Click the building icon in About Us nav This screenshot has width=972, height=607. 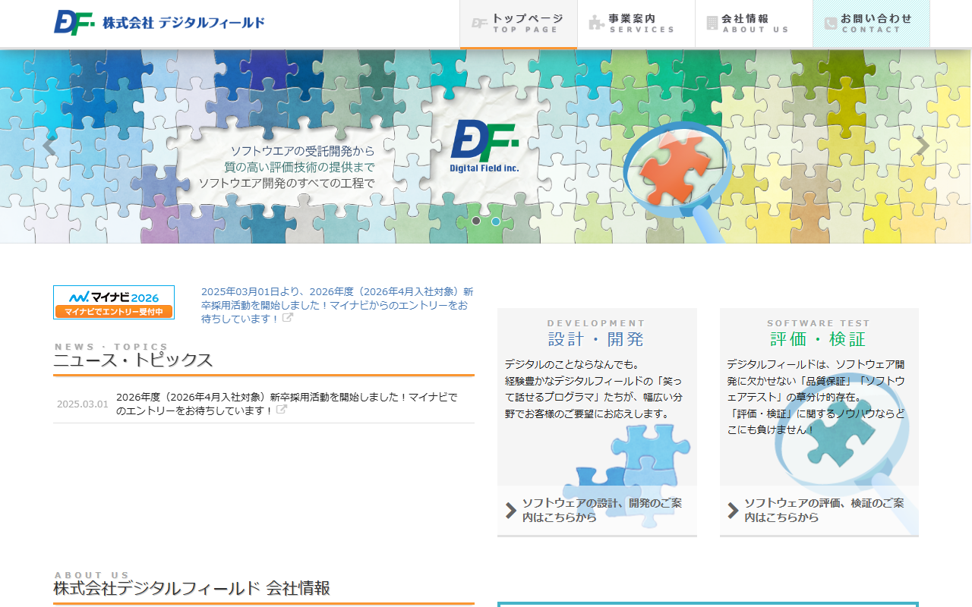pos(712,23)
